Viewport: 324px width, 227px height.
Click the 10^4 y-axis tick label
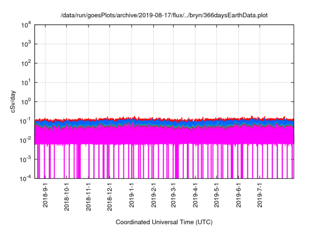point(26,25)
